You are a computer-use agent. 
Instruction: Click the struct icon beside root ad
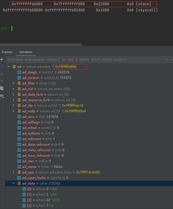14,66
